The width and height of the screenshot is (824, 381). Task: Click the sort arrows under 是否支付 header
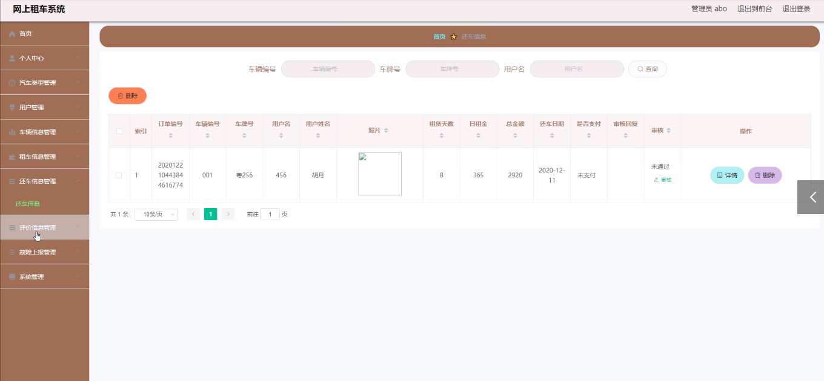[x=589, y=135]
